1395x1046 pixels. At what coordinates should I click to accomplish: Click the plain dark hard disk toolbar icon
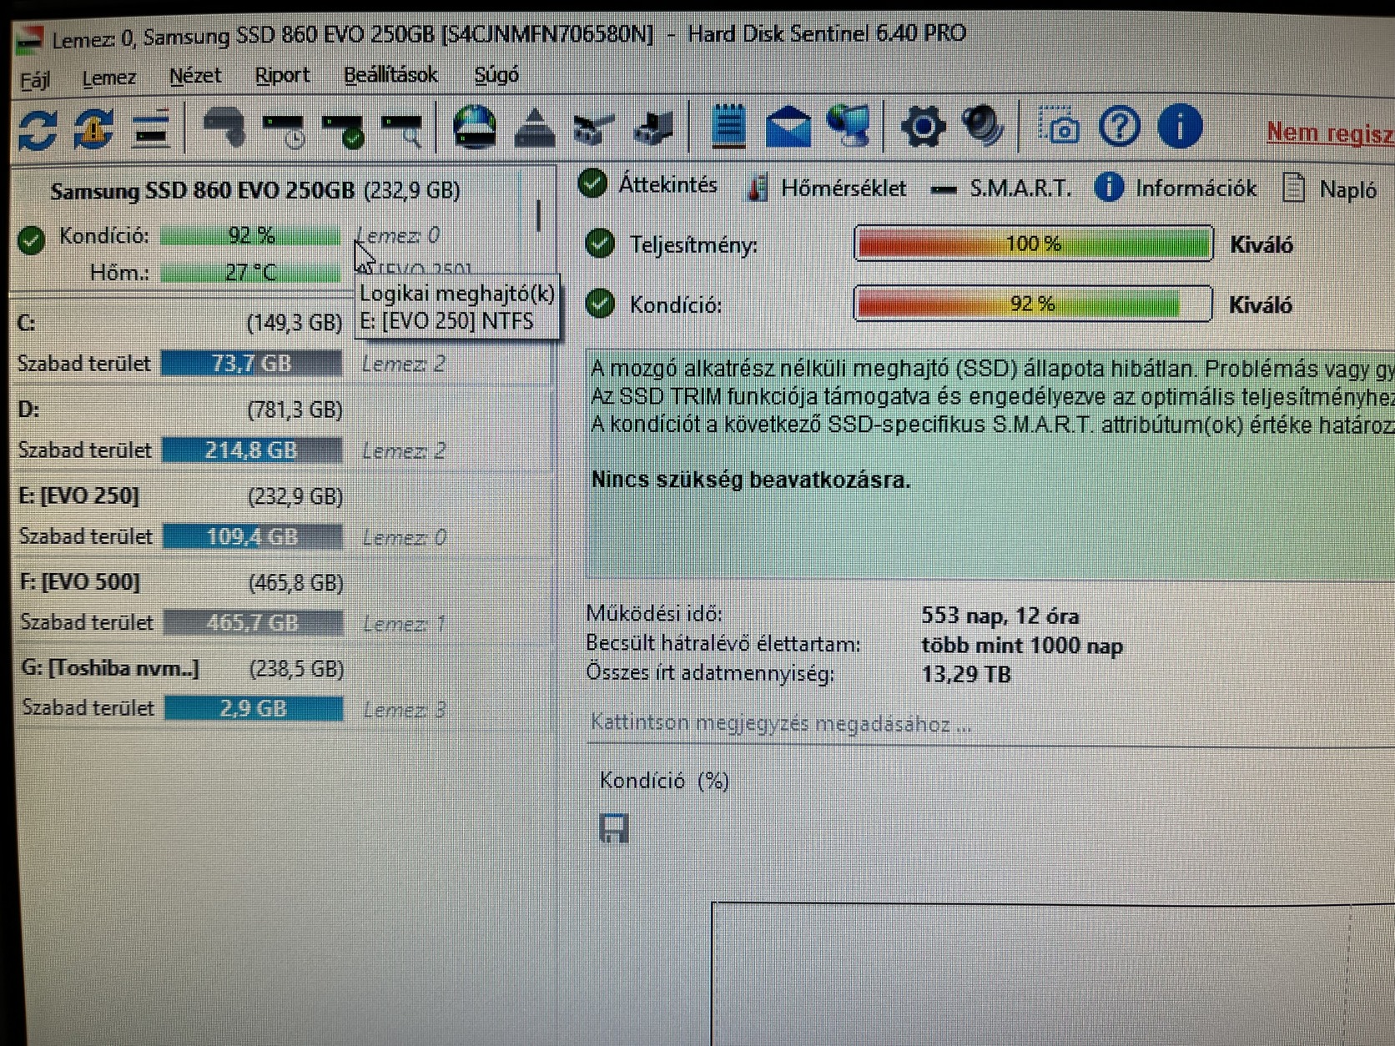click(x=224, y=128)
